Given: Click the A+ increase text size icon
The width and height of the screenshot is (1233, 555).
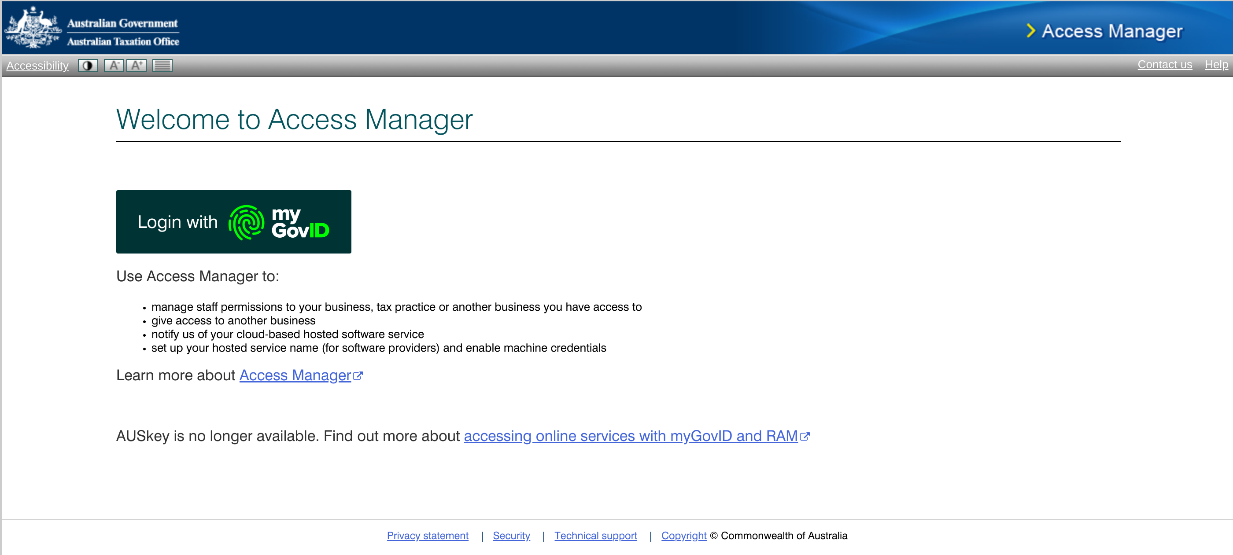Looking at the screenshot, I should 137,65.
